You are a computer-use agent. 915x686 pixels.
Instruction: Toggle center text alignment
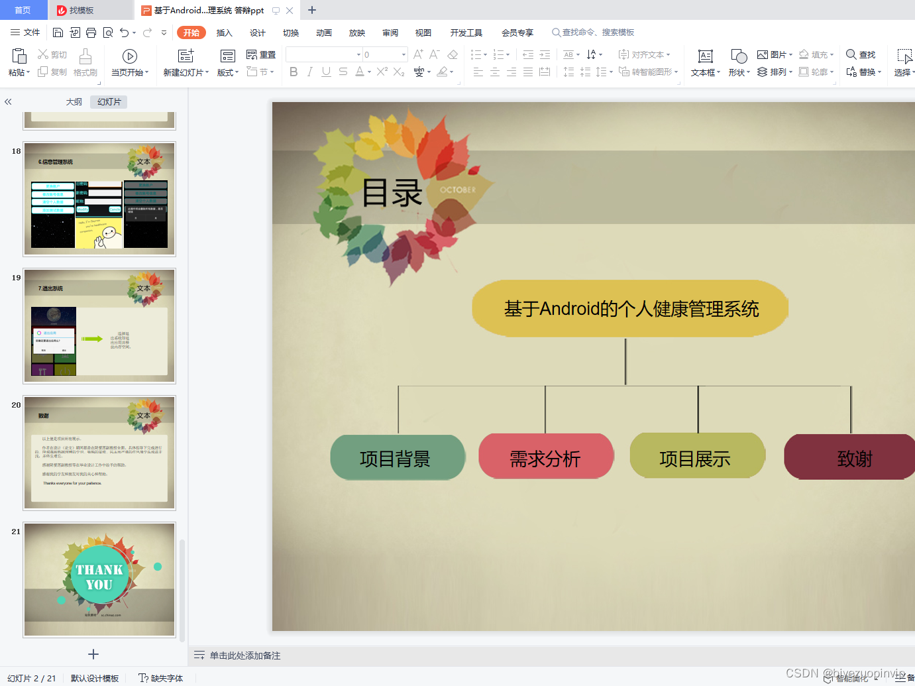495,72
